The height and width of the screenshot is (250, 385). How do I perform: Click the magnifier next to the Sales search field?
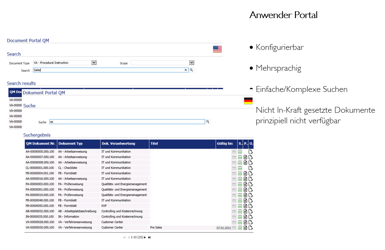[192, 70]
